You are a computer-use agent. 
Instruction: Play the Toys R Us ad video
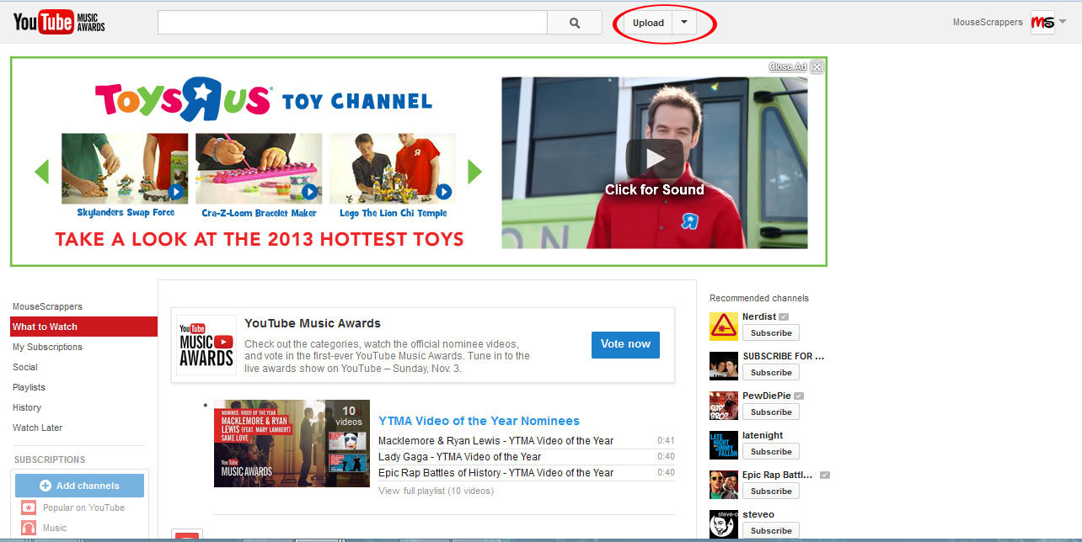click(655, 159)
